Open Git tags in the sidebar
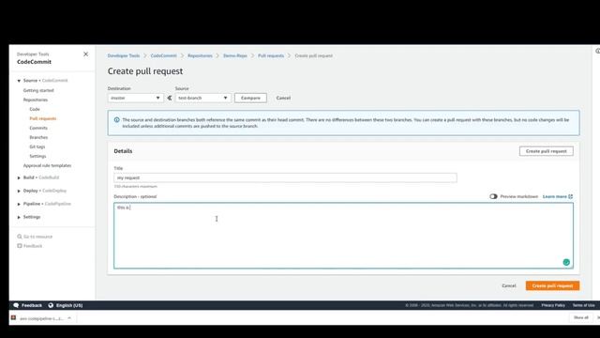Image resolution: width=600 pixels, height=338 pixels. [x=37, y=146]
